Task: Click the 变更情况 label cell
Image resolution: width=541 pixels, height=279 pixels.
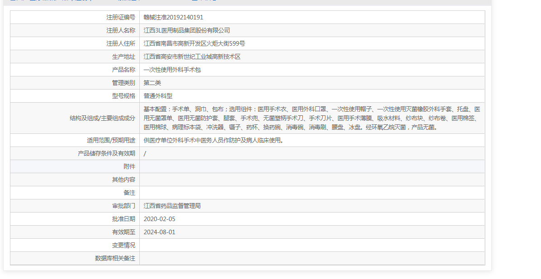Action: pos(75,245)
